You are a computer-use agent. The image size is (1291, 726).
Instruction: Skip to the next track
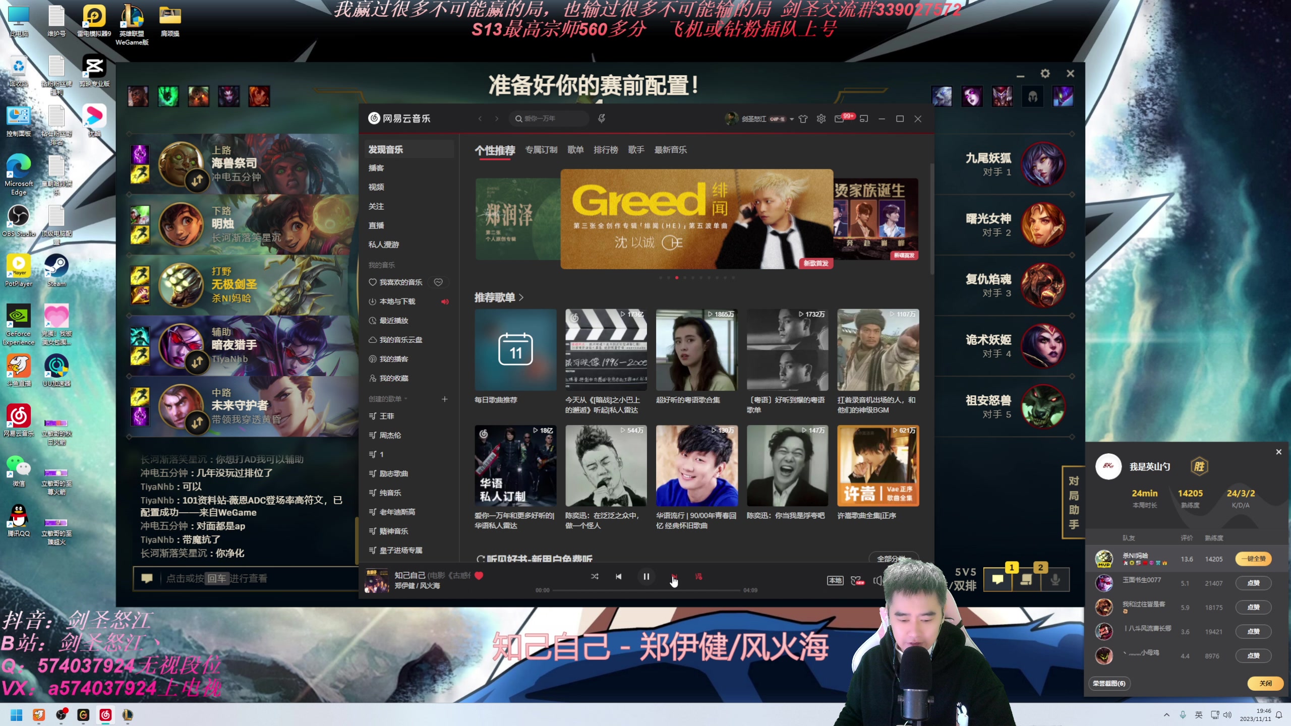(x=674, y=576)
